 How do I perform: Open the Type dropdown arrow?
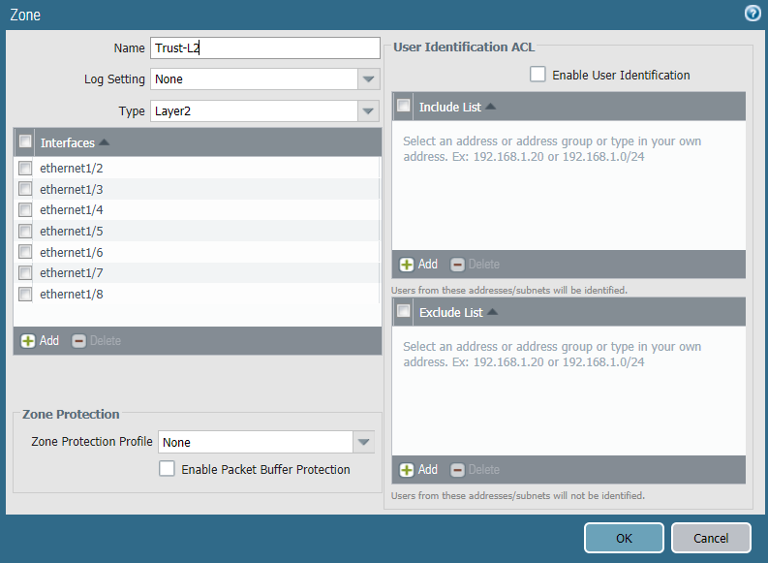coord(368,111)
